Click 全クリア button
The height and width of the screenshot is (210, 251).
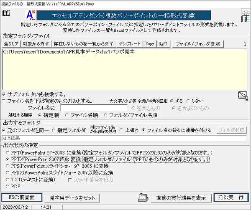coord(11,44)
